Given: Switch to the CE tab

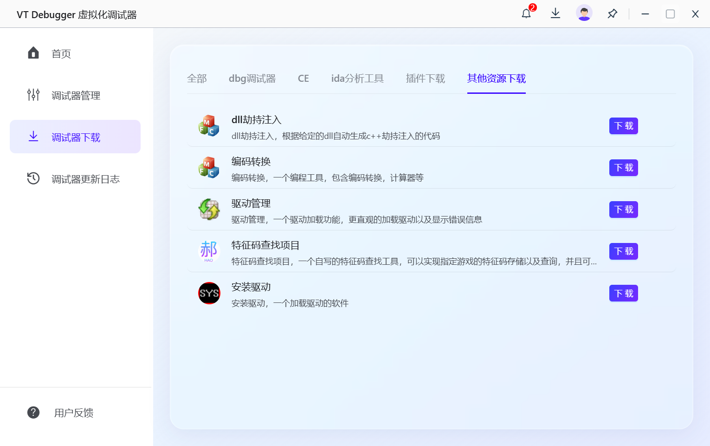Looking at the screenshot, I should click(303, 79).
